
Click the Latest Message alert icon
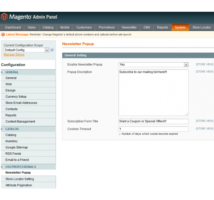click(3, 34)
